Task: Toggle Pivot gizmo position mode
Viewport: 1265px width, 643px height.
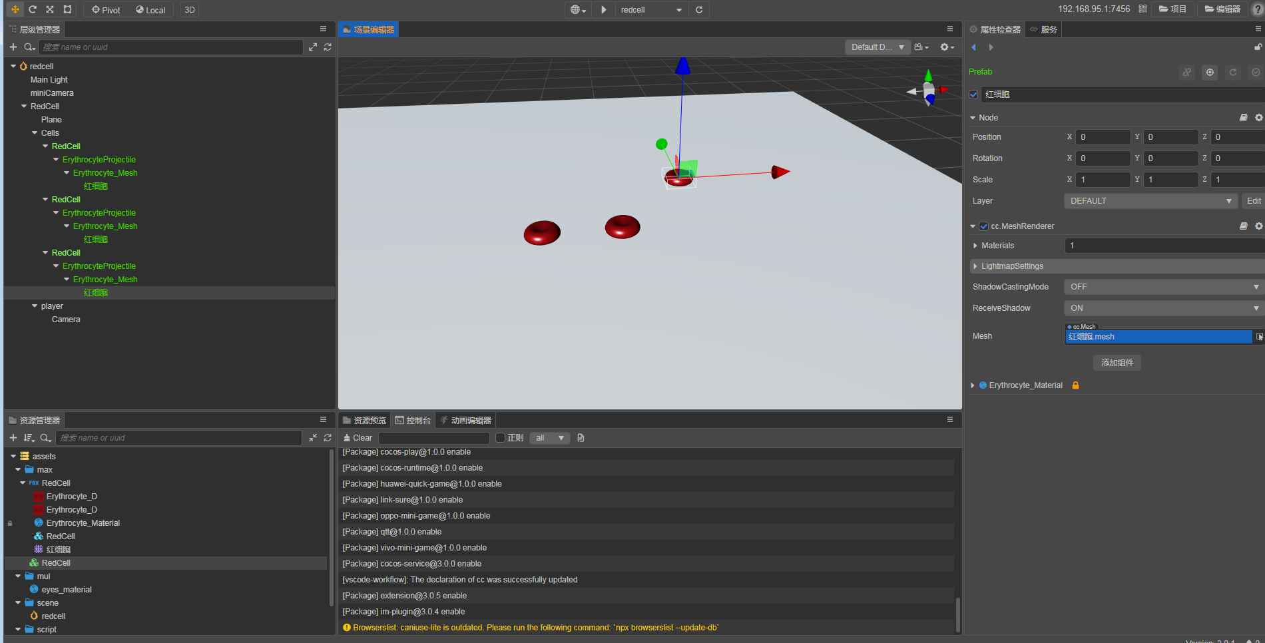Action: tap(106, 10)
